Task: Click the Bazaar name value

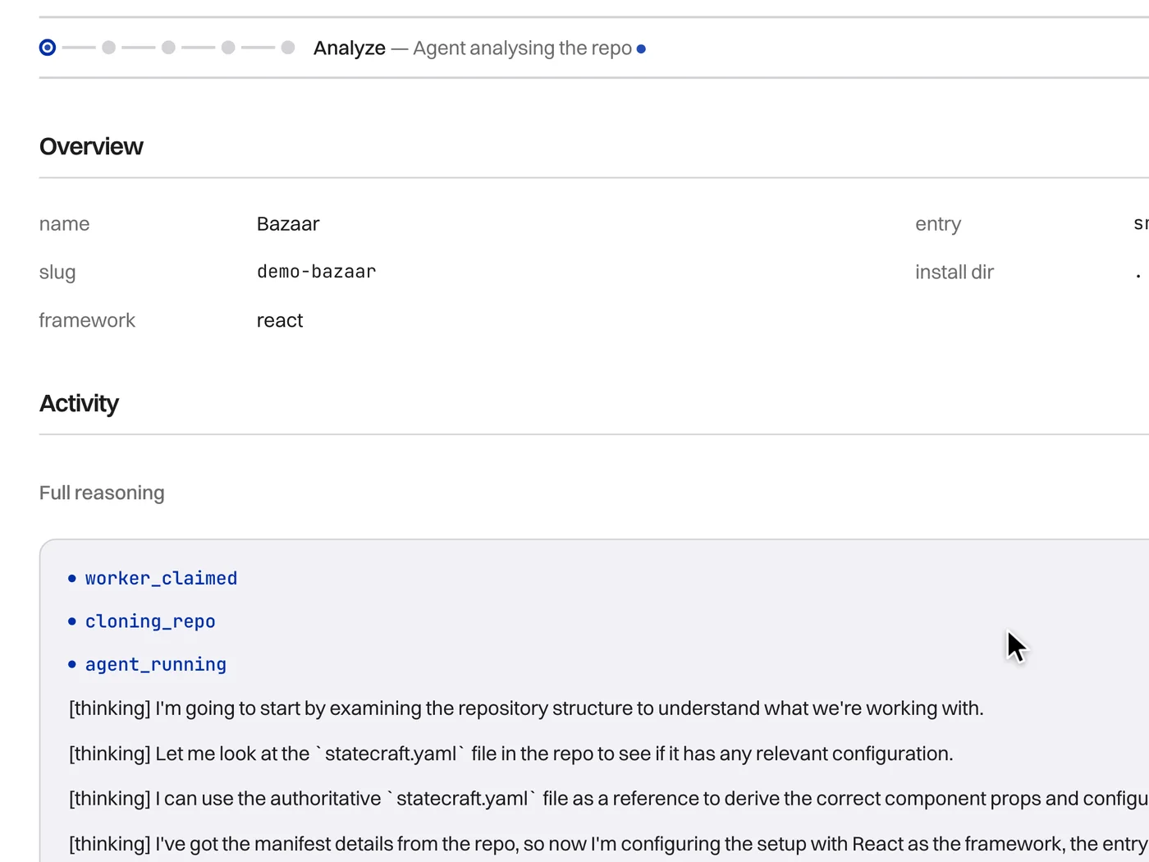Action: pyautogui.click(x=288, y=224)
